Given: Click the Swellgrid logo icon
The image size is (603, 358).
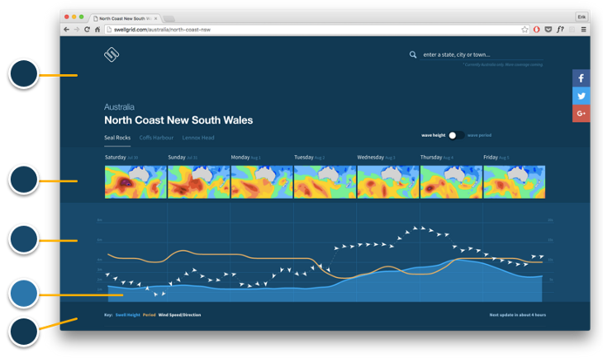Looking at the screenshot, I should pos(112,55).
